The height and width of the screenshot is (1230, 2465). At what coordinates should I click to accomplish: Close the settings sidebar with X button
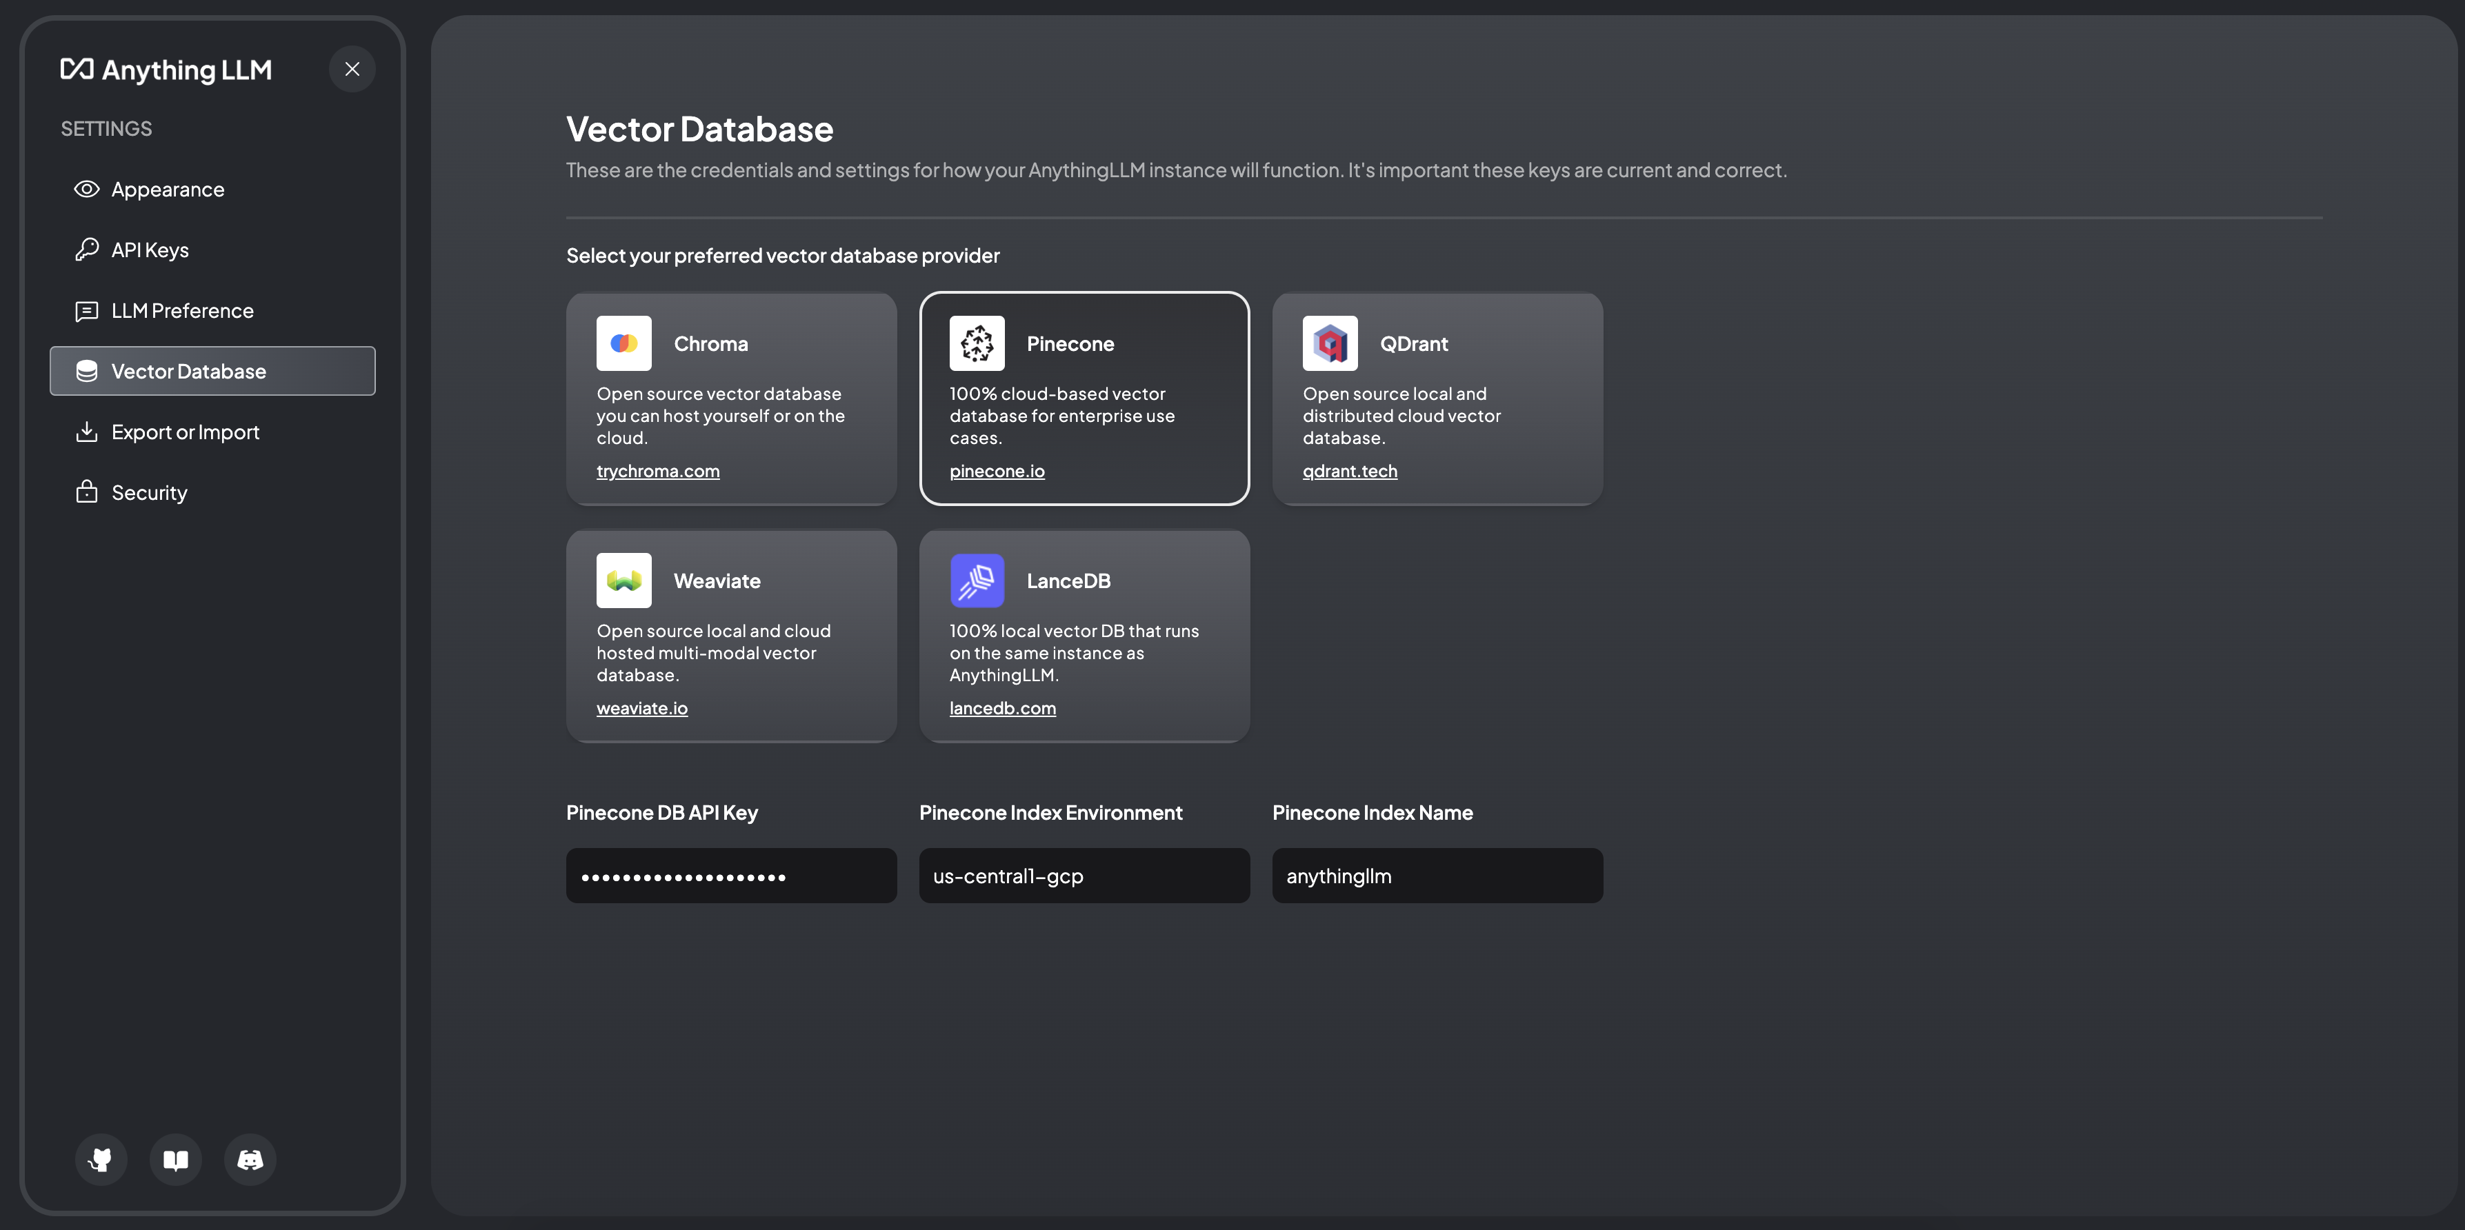pyautogui.click(x=352, y=69)
